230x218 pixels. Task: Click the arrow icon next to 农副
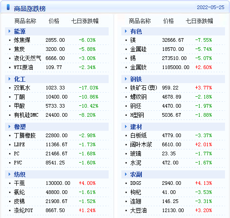(126, 174)
